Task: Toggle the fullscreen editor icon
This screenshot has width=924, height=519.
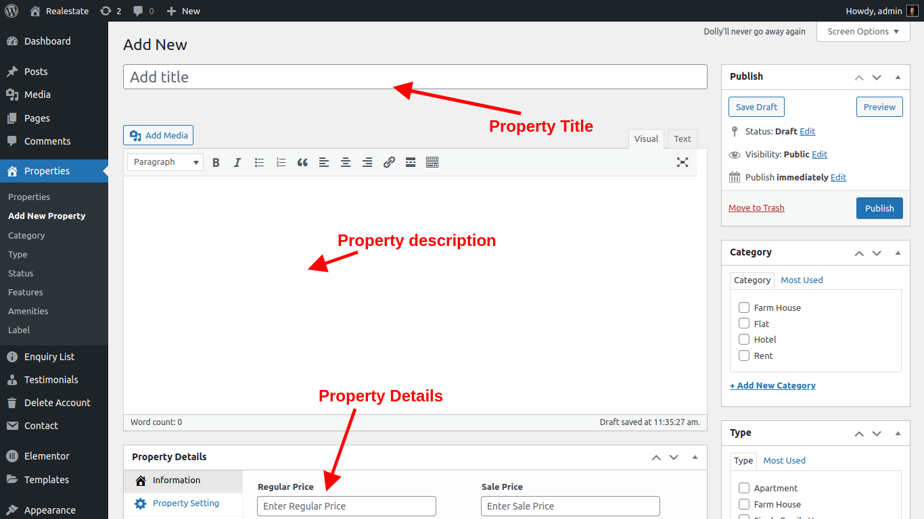Action: coord(683,162)
